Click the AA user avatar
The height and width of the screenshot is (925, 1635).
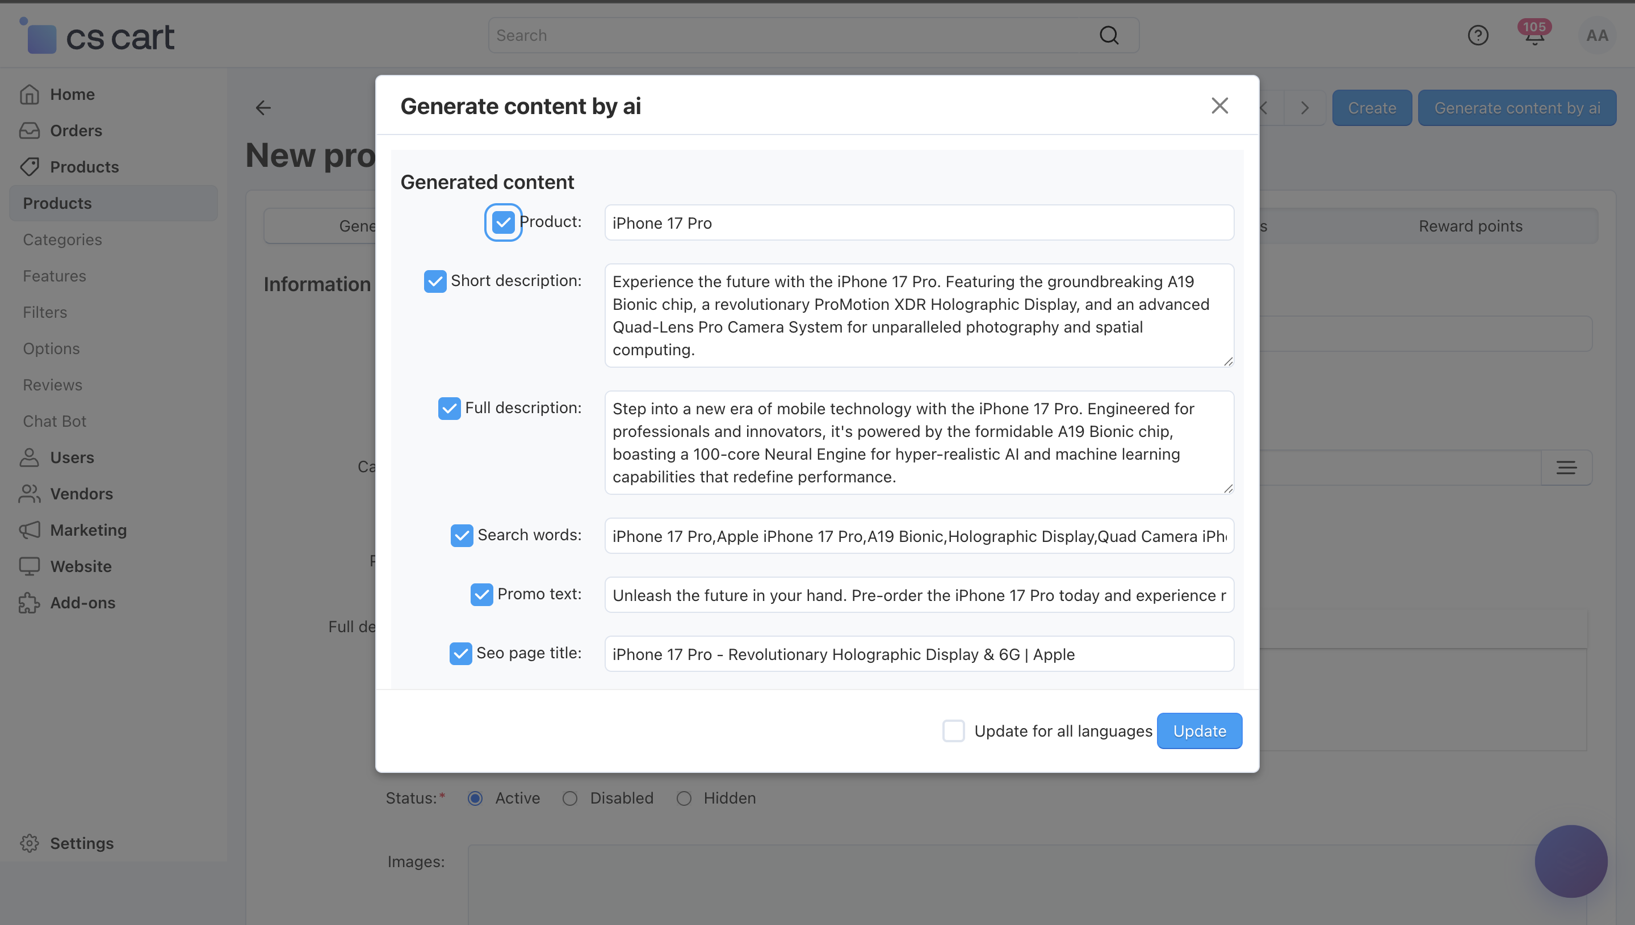tap(1596, 36)
